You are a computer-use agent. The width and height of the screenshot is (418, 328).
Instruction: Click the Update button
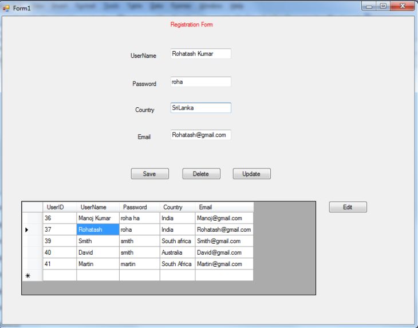pos(251,174)
